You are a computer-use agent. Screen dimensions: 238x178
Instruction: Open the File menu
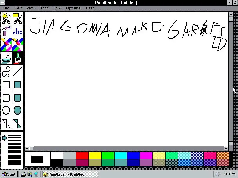point(6,8)
